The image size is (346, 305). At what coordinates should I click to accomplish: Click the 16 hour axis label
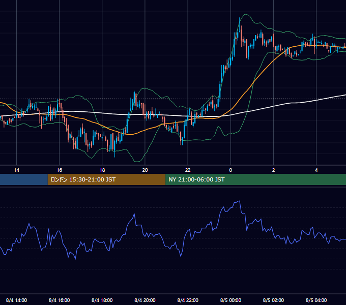tap(60, 170)
